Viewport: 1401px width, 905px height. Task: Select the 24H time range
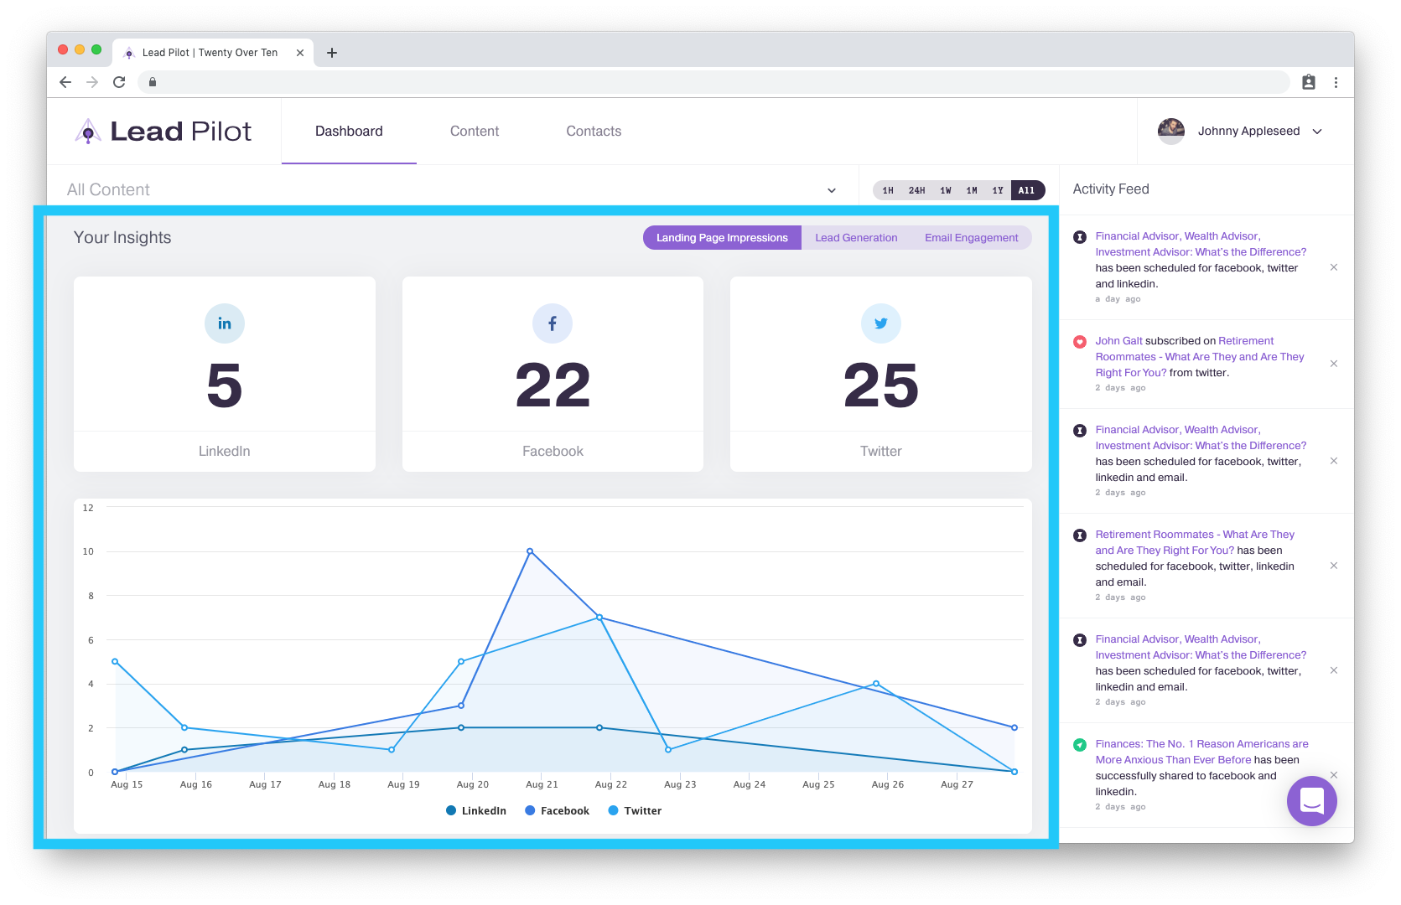(x=916, y=190)
